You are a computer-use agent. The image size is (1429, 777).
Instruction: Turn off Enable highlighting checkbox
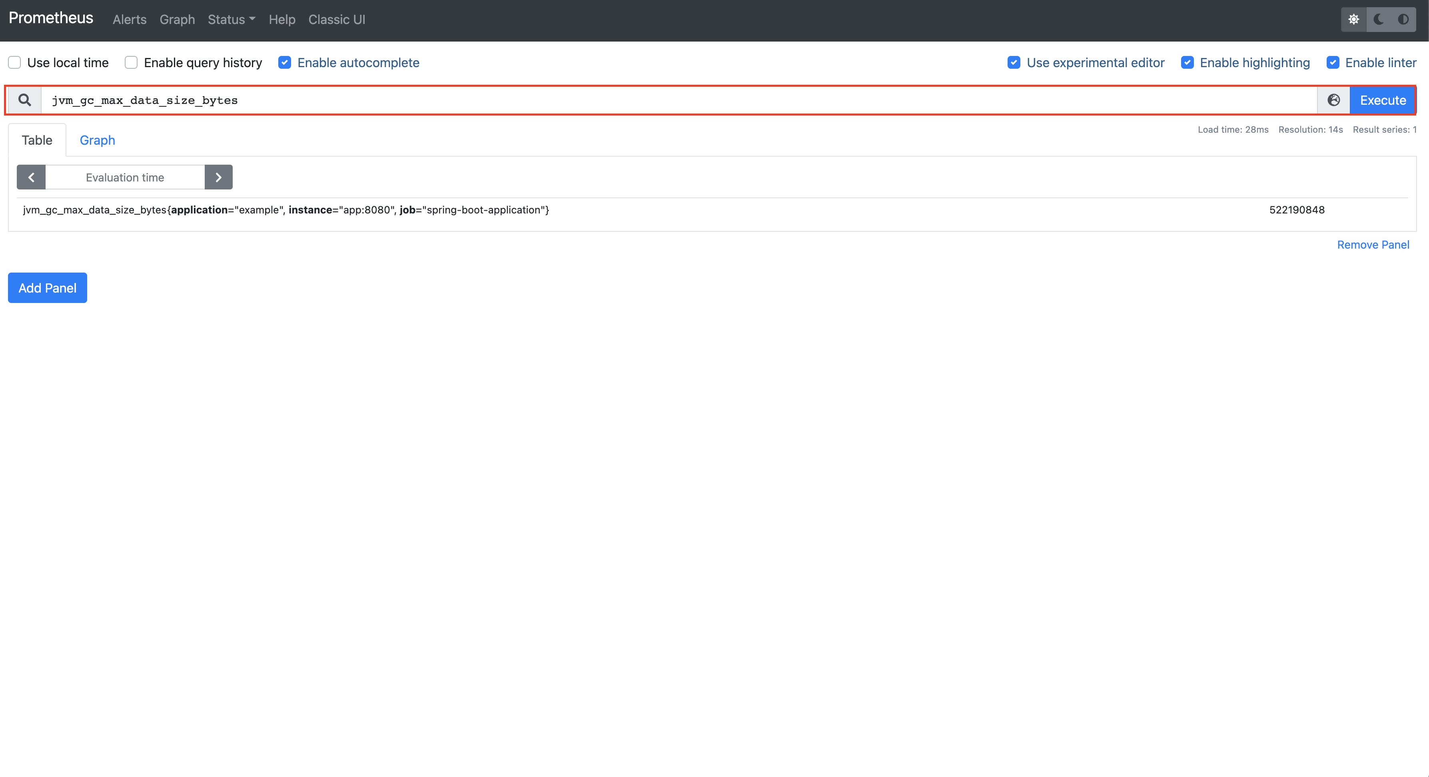(x=1187, y=63)
